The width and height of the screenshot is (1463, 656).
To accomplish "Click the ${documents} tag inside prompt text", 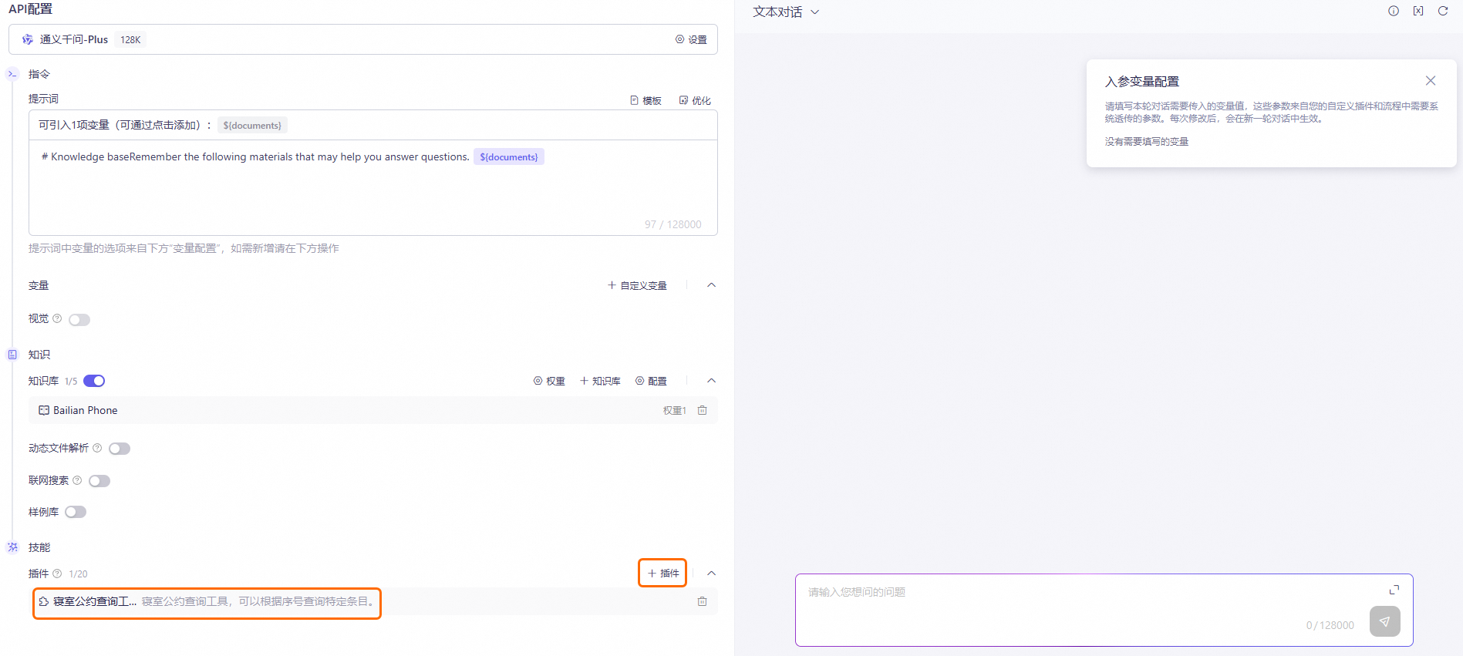I will point(509,156).
